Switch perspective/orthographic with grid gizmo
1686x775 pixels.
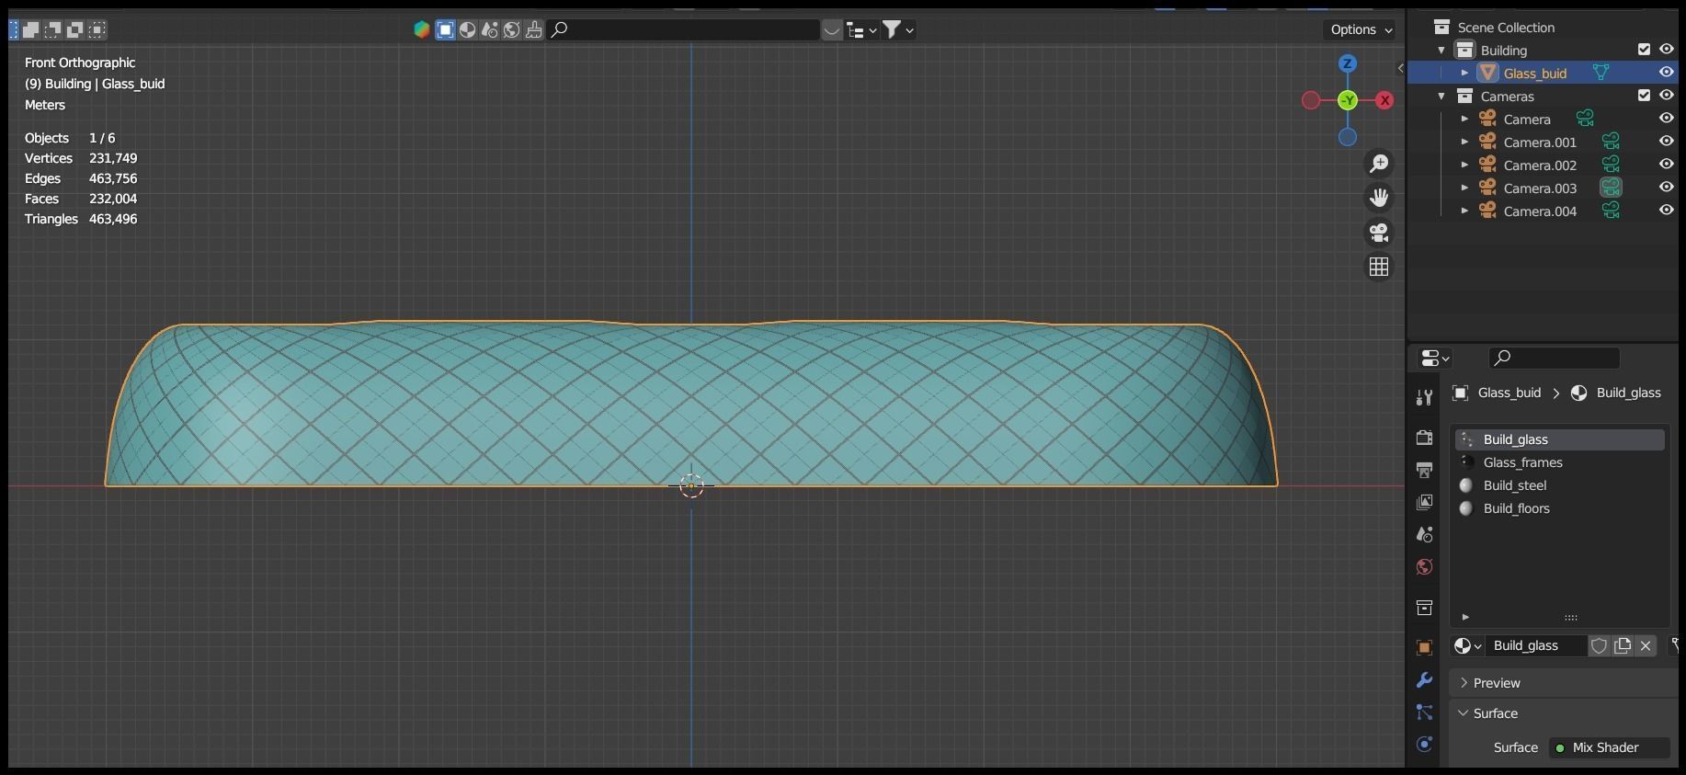point(1379,267)
